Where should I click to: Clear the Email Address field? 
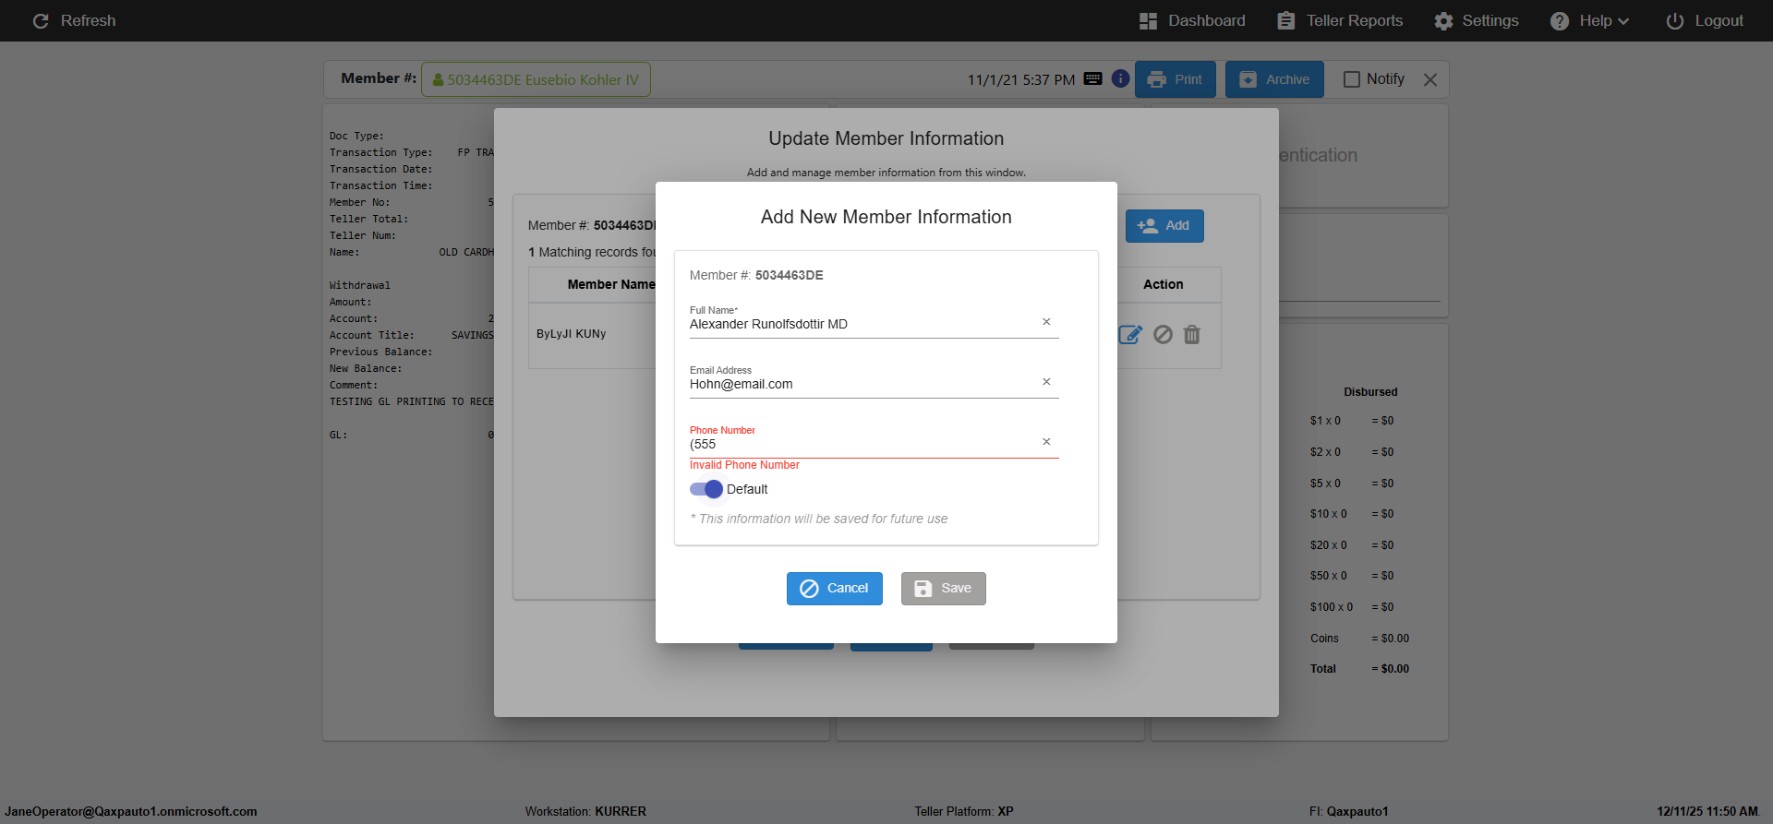(x=1046, y=382)
